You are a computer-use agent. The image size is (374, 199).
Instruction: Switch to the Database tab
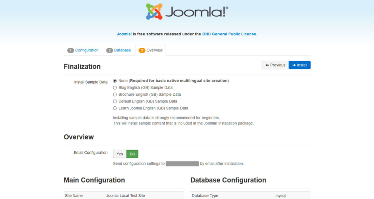[x=122, y=50]
